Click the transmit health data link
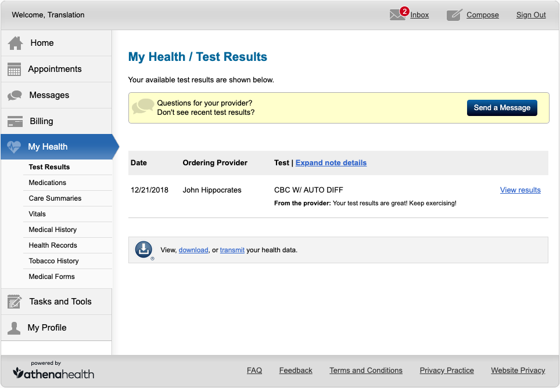Viewport: 560px width, 388px height. pos(232,250)
